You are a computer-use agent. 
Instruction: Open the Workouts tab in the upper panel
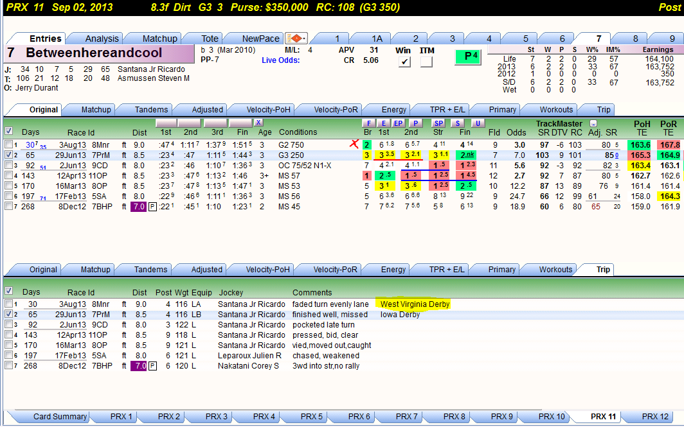click(556, 109)
